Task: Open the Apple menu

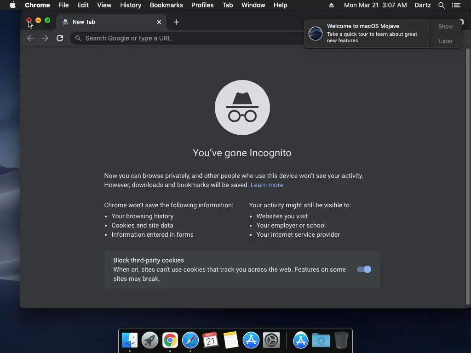Action: (x=12, y=5)
